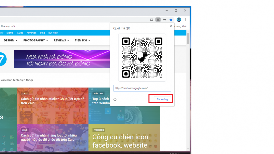Click the blue bookmark star icon
The width and height of the screenshot is (274, 154).
pos(171,20)
